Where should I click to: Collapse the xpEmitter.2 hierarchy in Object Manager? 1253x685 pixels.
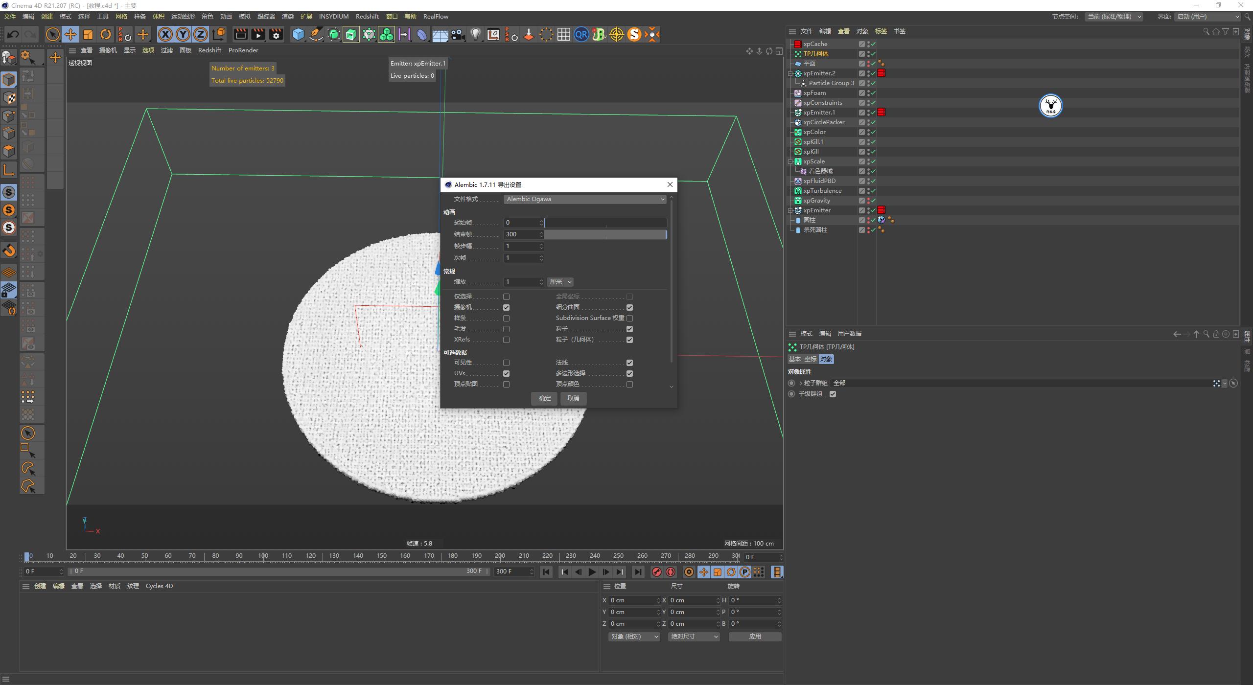(x=789, y=73)
